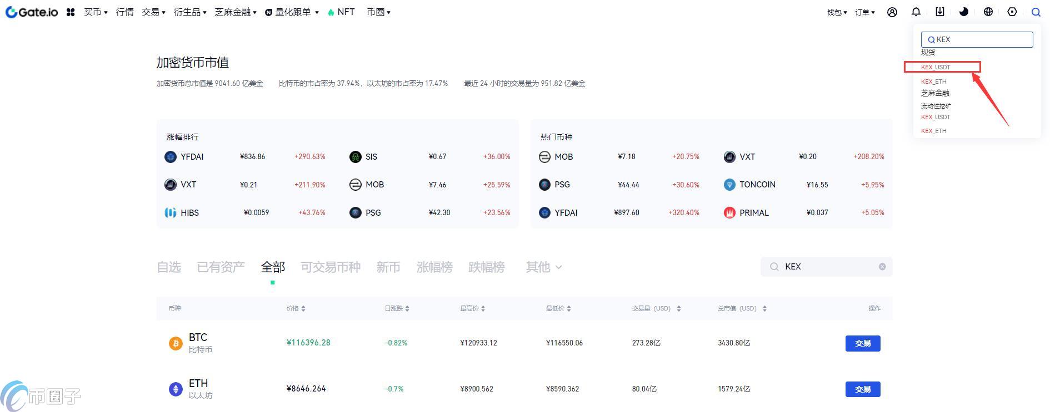The height and width of the screenshot is (412, 1050).
Task: Click the BTC coin icon
Action: 176,343
